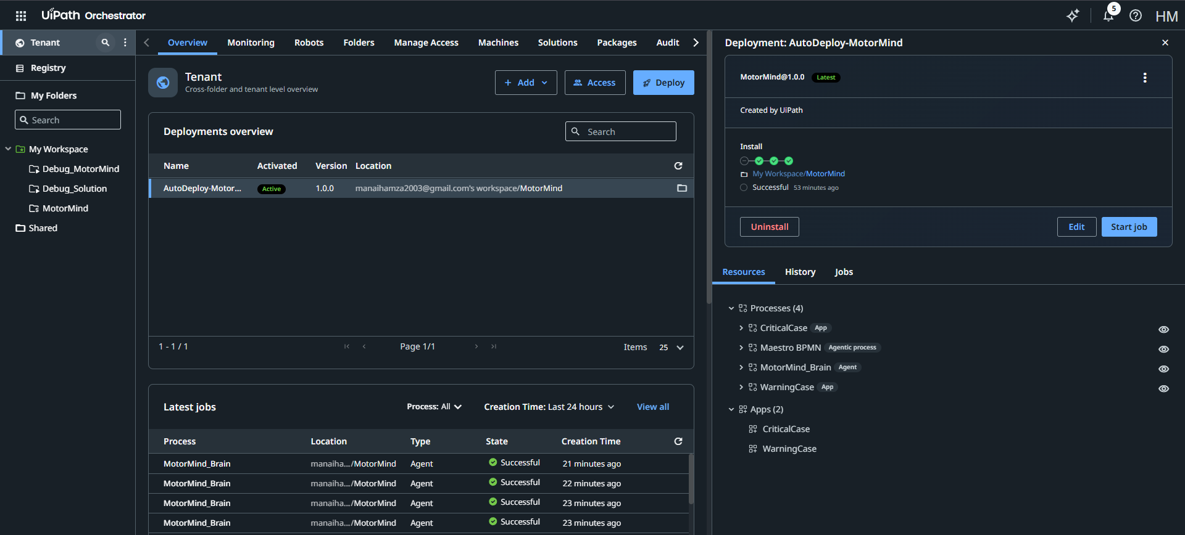The image size is (1185, 535).
Task: Open the Add dropdown menu
Action: [526, 83]
